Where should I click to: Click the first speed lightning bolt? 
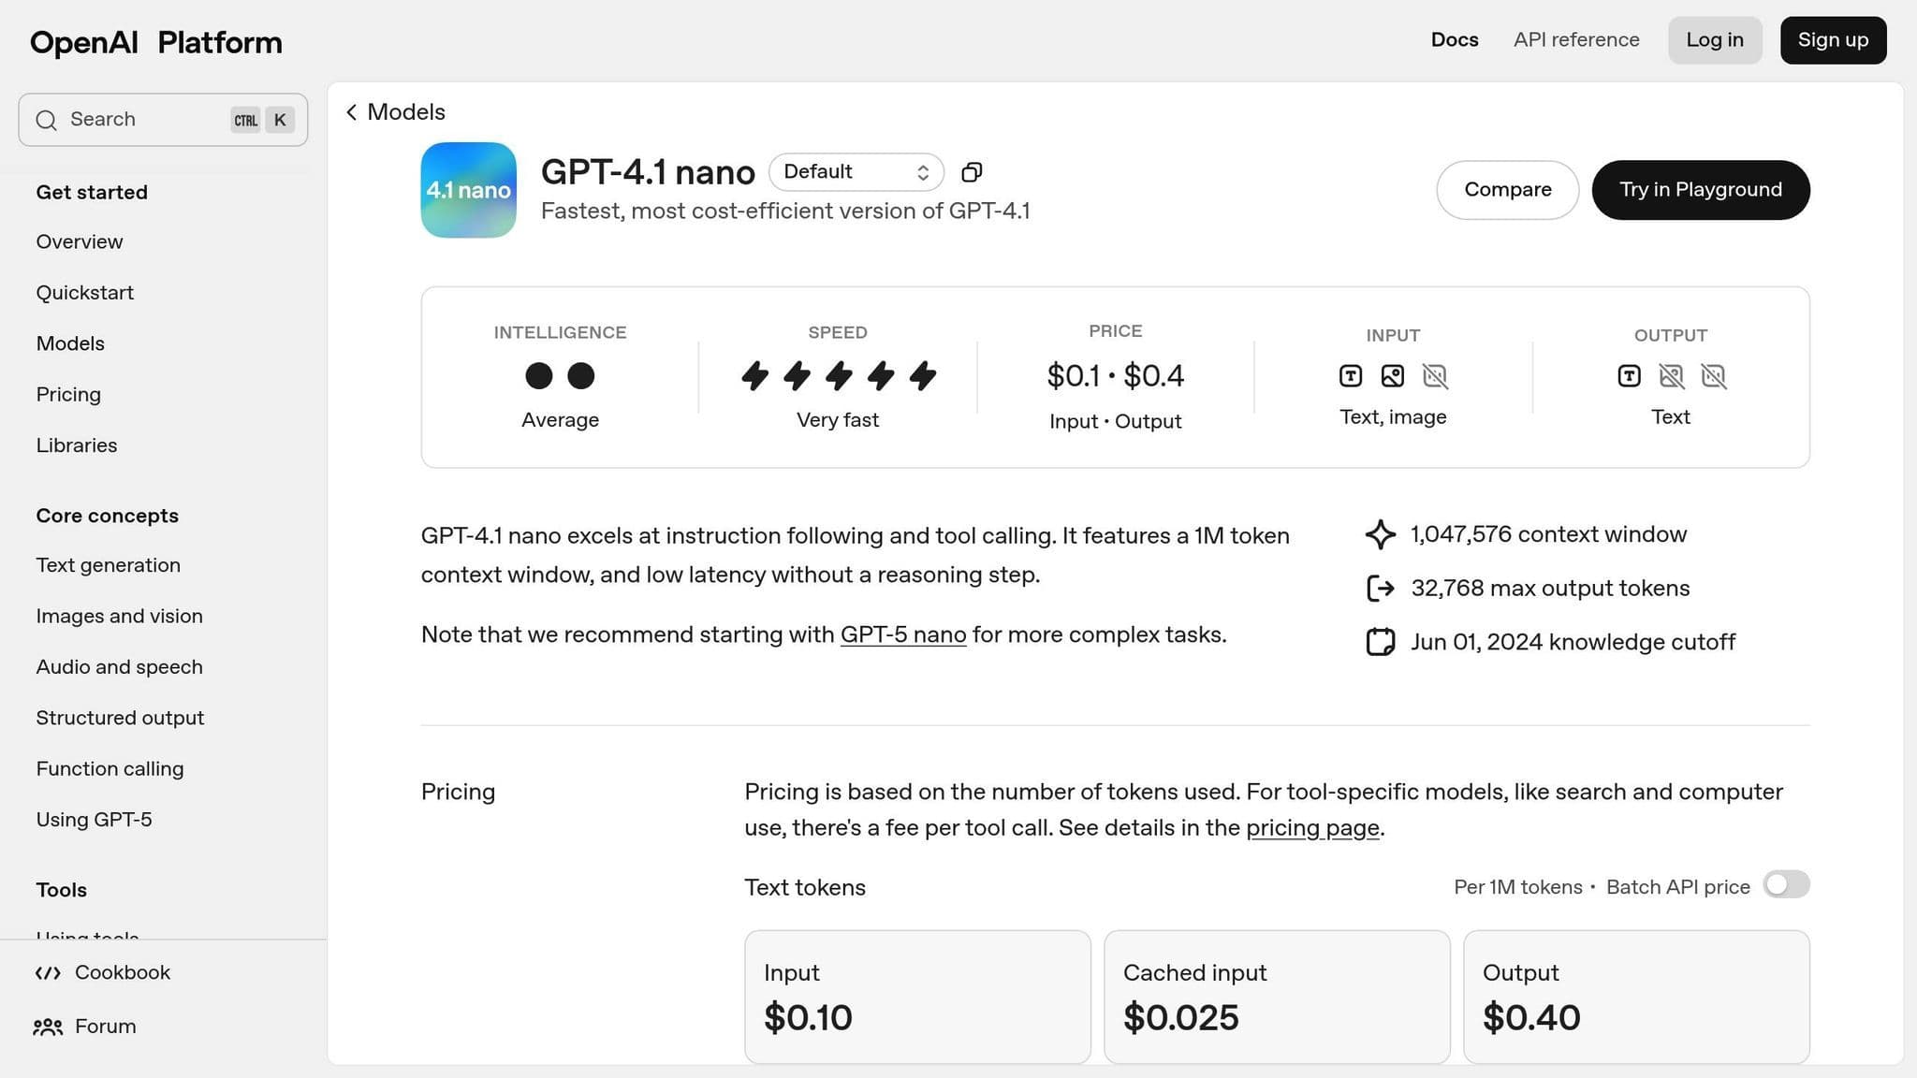pos(755,376)
